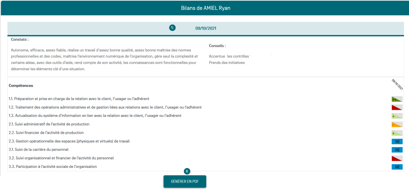Select competence 1.1 Préparation et prise en charge
The image size is (409, 195).
[x=79, y=99]
